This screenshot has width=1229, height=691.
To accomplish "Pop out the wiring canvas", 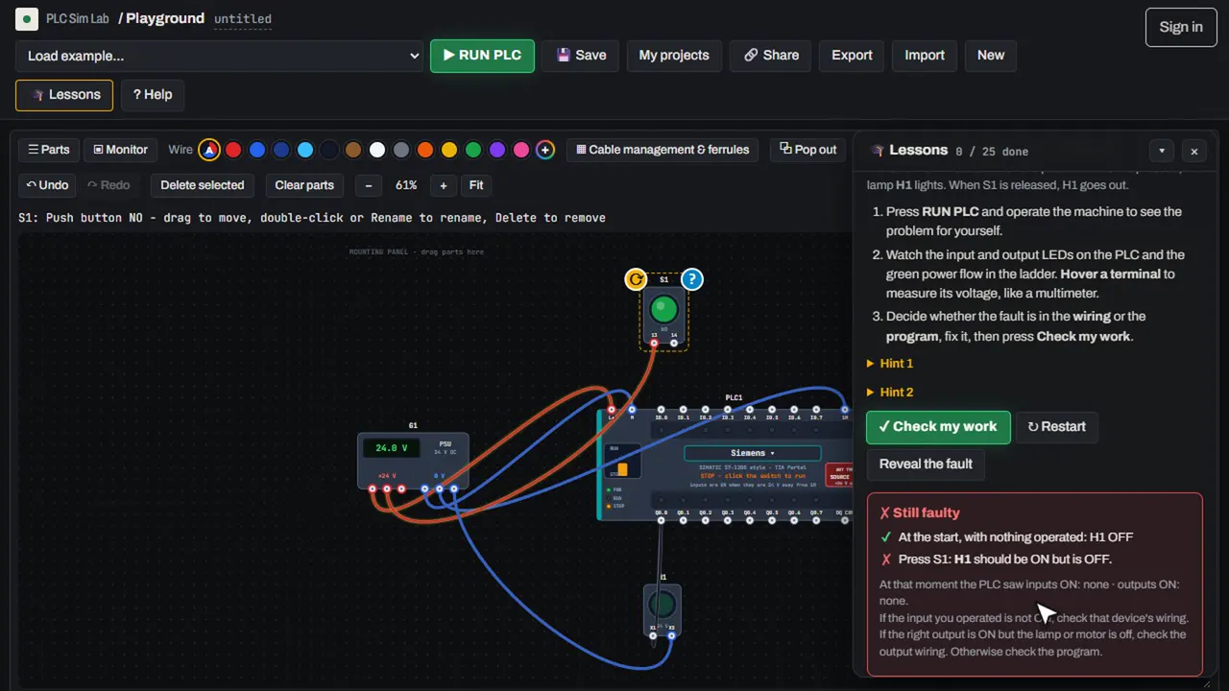I will click(x=807, y=150).
